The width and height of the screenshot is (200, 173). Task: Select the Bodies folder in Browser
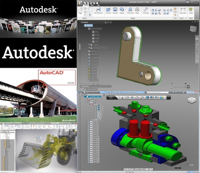click(x=92, y=51)
